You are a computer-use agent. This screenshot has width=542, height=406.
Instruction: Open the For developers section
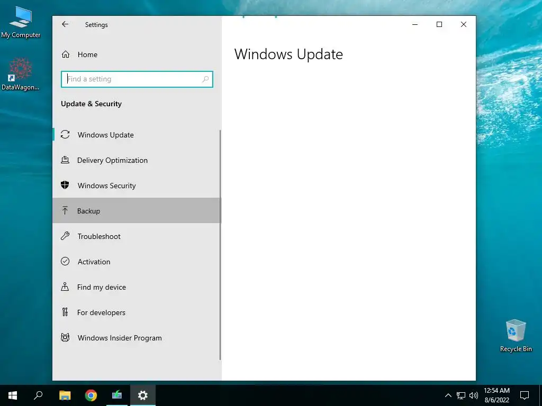click(137, 312)
